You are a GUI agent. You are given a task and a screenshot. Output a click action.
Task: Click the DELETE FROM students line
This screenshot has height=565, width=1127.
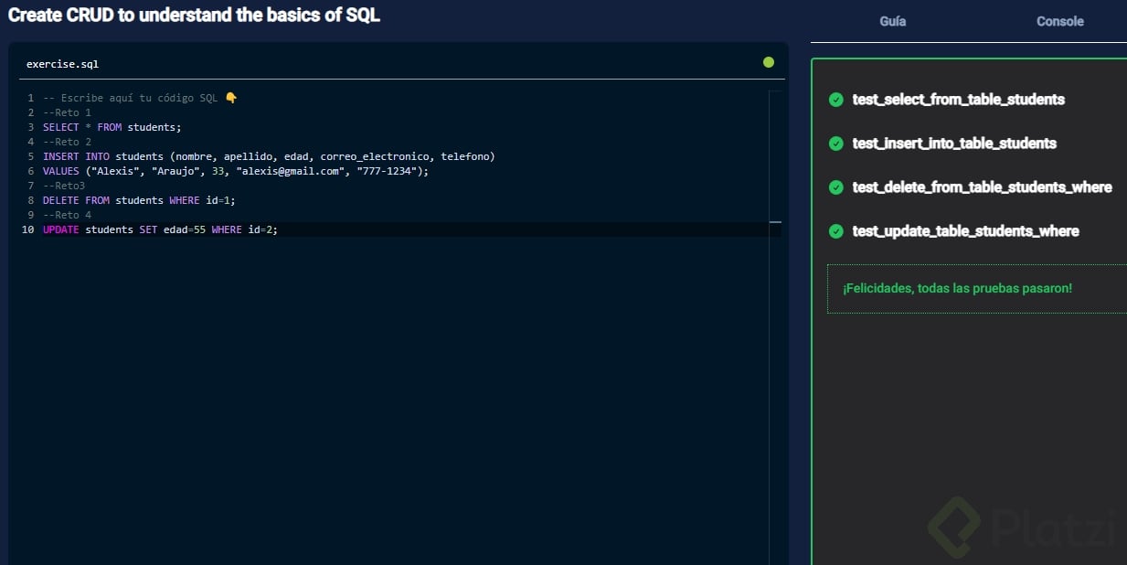pos(139,200)
